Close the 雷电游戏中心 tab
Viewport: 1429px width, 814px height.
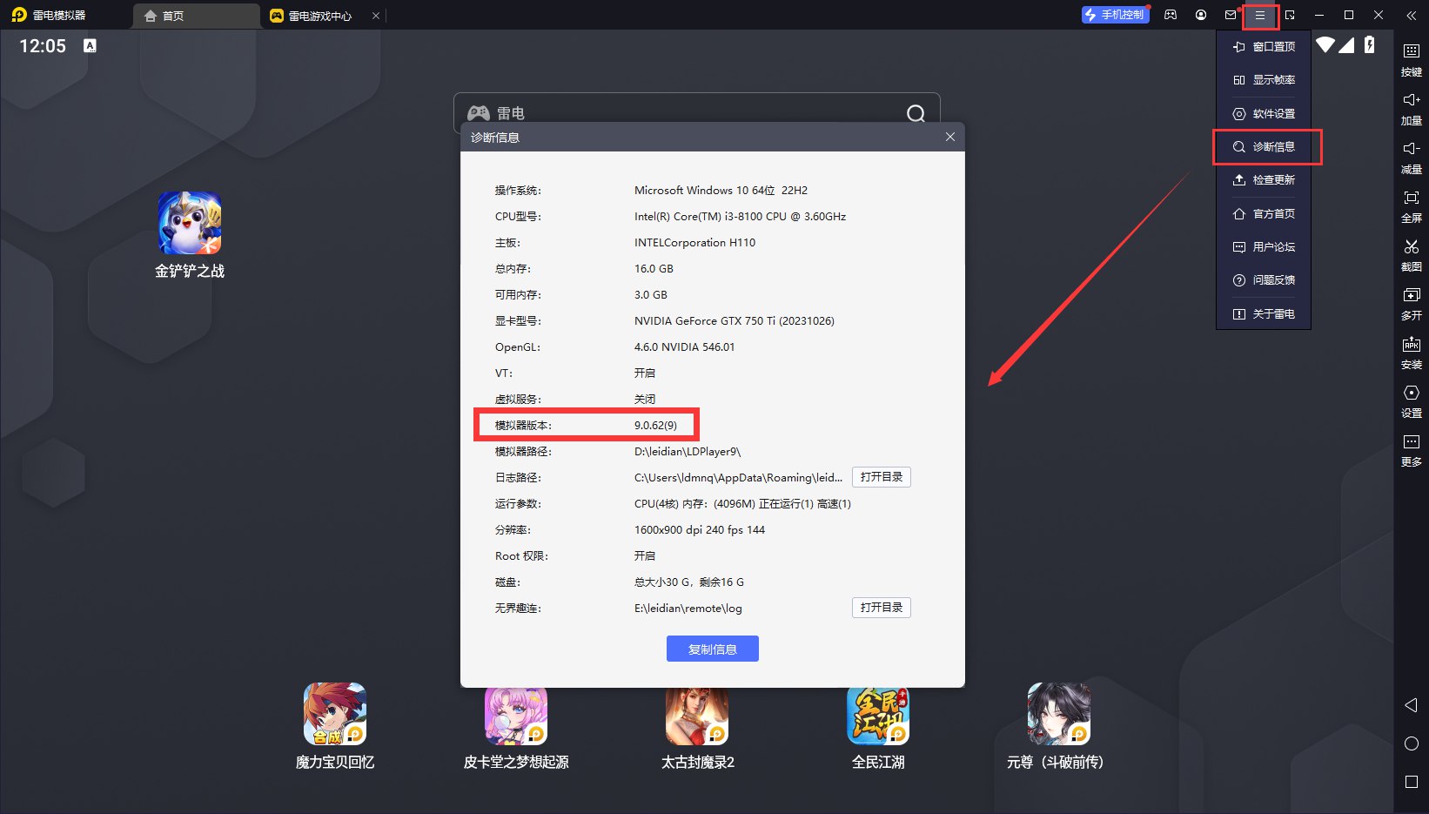[376, 16]
